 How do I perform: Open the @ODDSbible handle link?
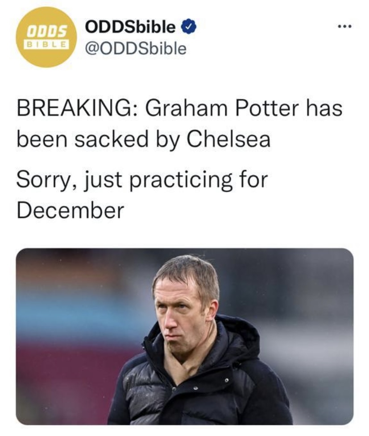(136, 49)
